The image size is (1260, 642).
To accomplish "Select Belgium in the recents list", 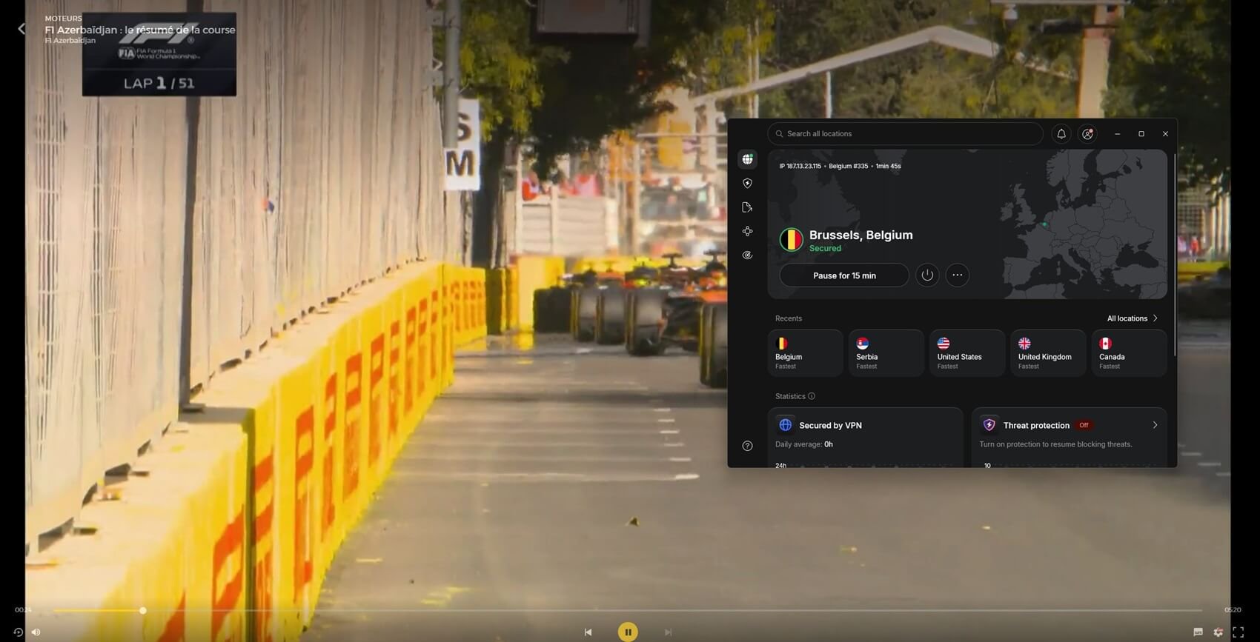I will (805, 353).
